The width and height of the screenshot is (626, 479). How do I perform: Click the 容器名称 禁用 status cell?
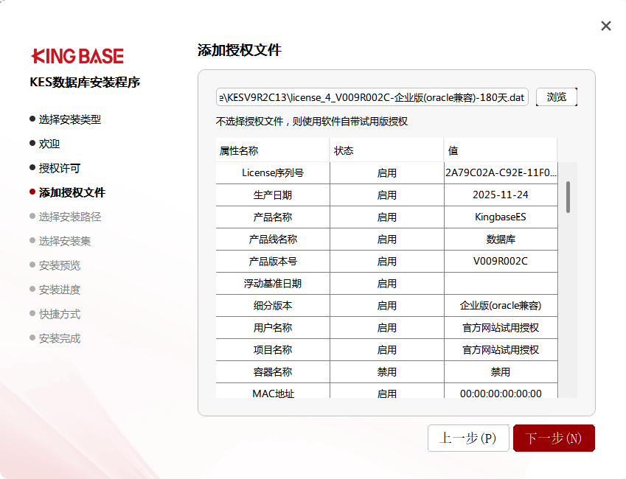pos(386,372)
